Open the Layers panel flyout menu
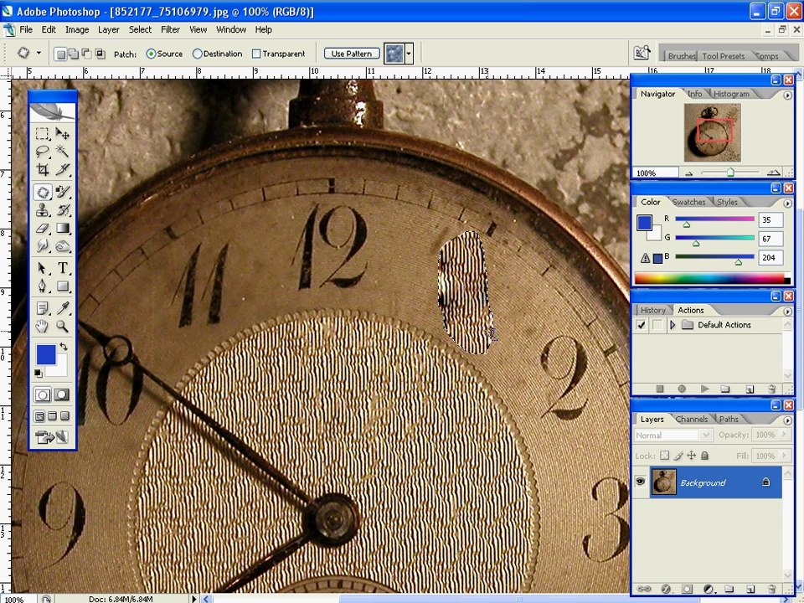Screen dimensions: 804x603 [x=787, y=420]
